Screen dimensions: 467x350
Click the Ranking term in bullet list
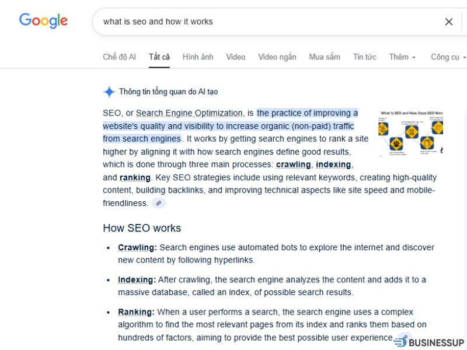click(x=136, y=312)
